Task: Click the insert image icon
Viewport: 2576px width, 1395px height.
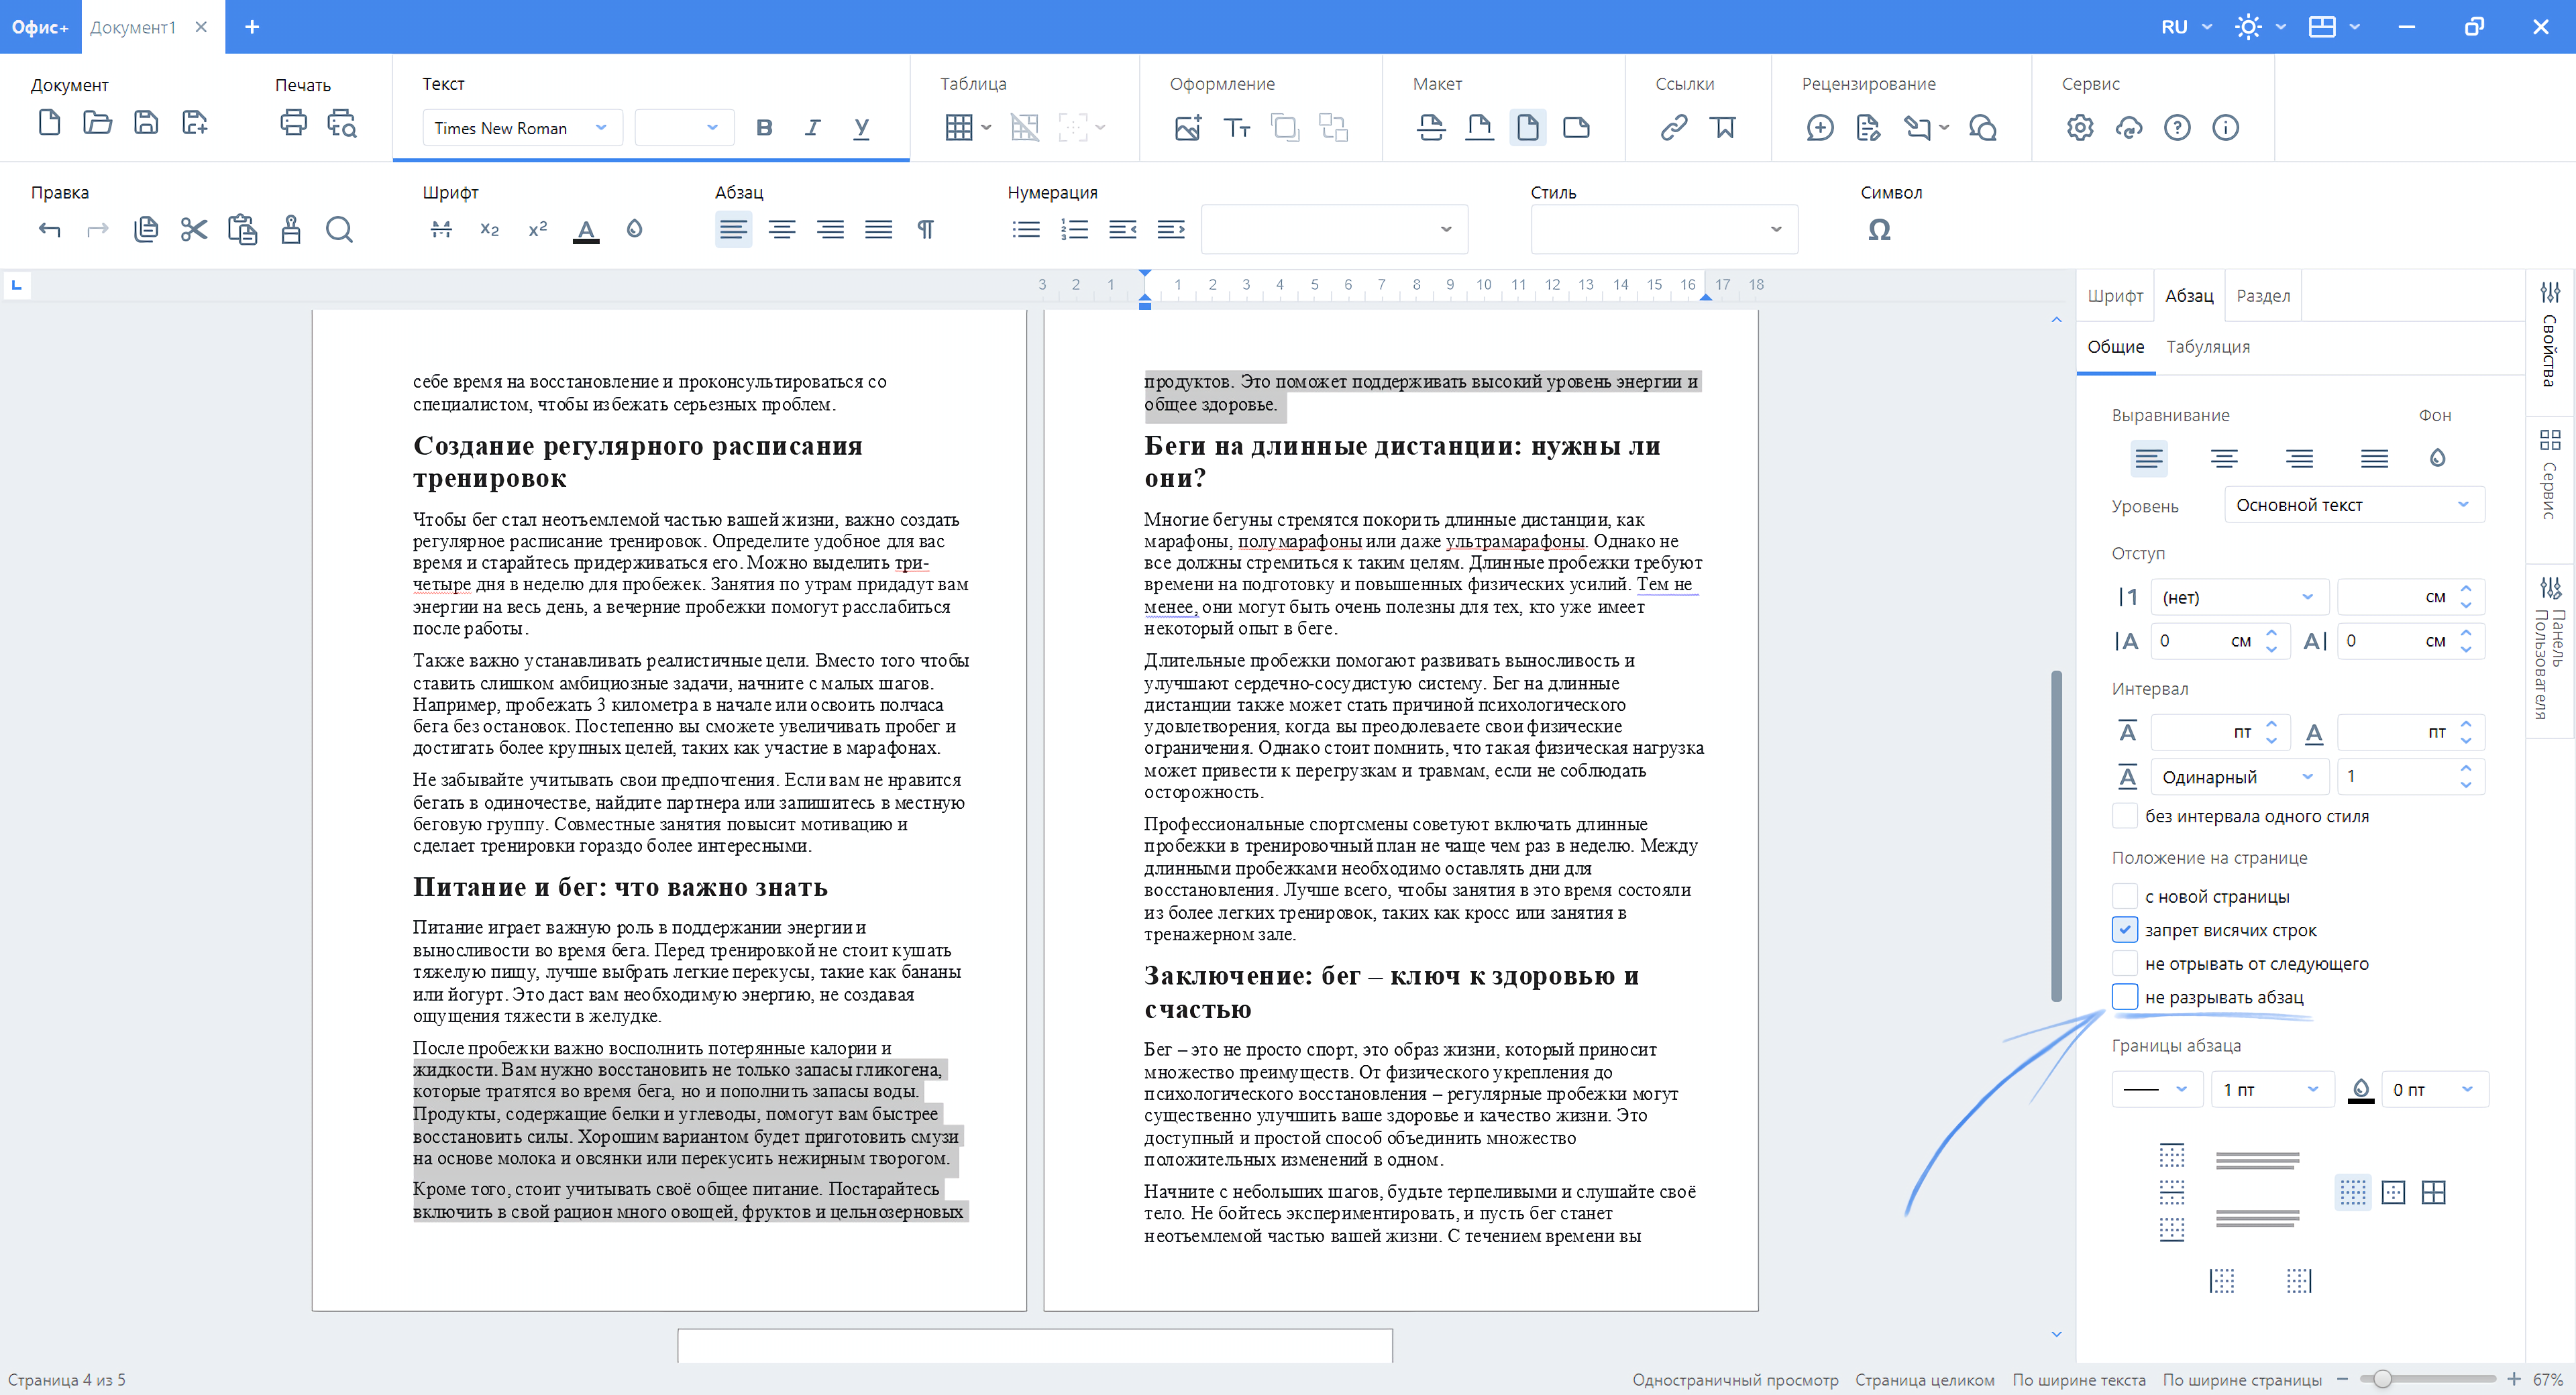Action: point(1187,127)
